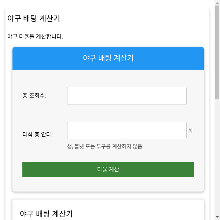Click the scrollbar down arrow
The image size is (220, 220).
[217, 217]
